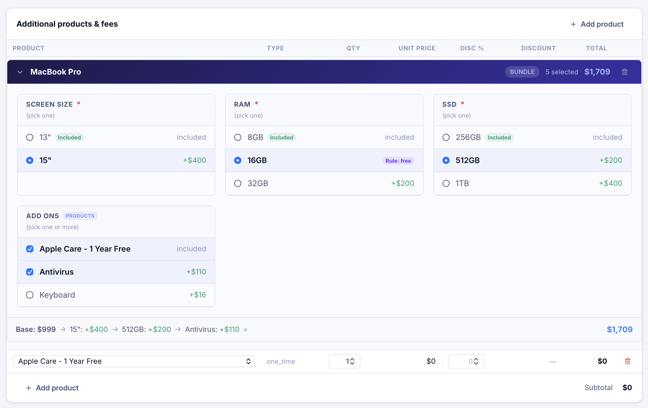Click the +$200 price on 512GB SSD
648x408 pixels.
coord(611,160)
